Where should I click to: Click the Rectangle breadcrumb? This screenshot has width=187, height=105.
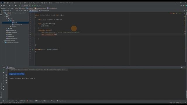(x=30, y=8)
